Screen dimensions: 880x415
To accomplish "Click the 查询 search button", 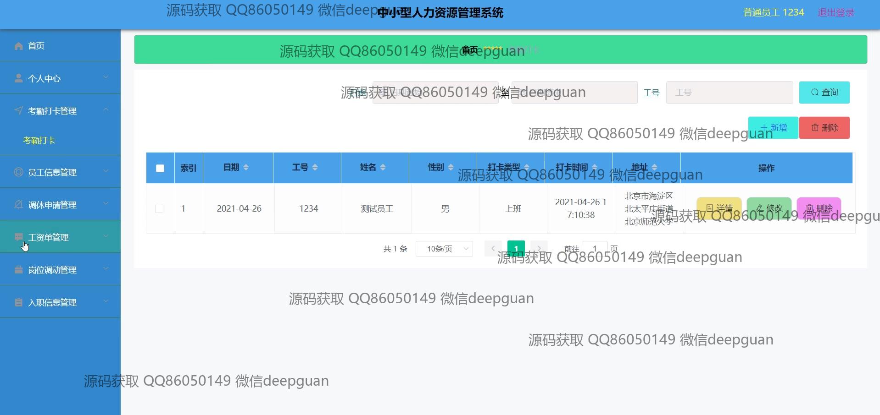I will coord(824,93).
